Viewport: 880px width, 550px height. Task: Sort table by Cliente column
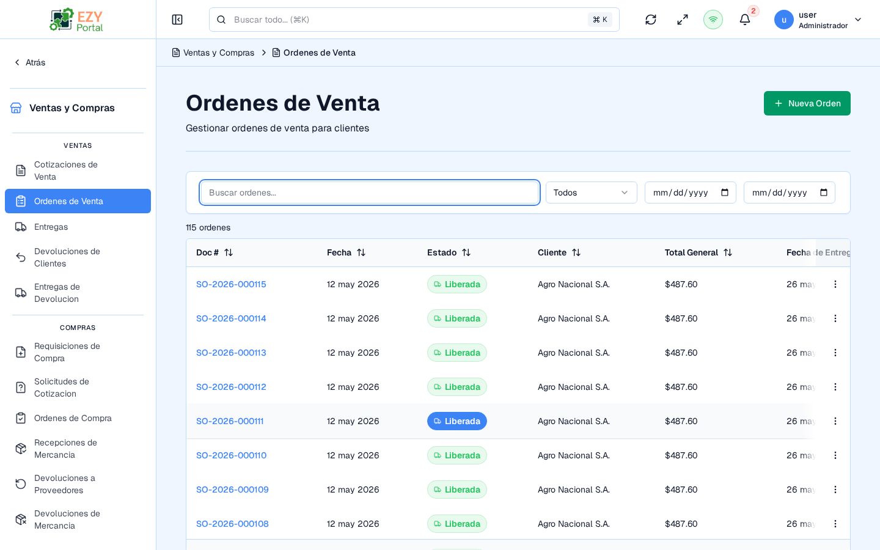[x=559, y=252]
